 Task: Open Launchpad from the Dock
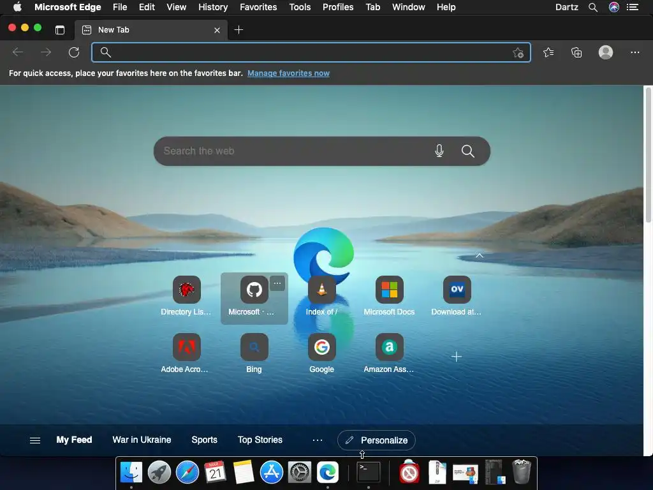159,473
